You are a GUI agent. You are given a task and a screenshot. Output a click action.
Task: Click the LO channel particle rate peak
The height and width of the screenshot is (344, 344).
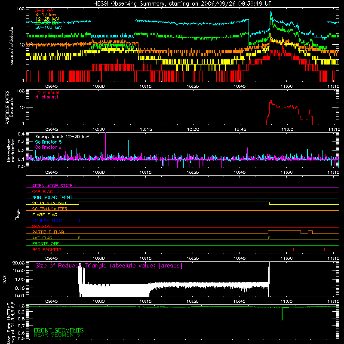coord(271,101)
